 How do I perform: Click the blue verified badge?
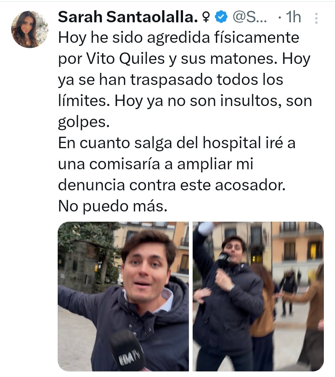pos(221,18)
